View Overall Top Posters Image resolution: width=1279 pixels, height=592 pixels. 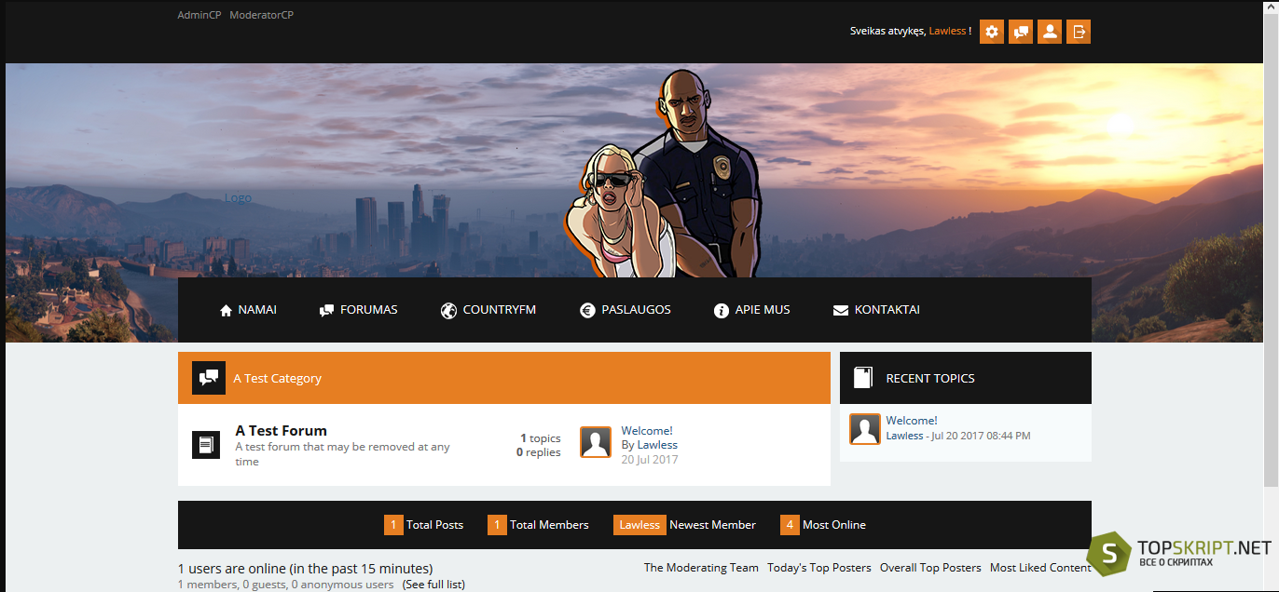click(x=930, y=568)
